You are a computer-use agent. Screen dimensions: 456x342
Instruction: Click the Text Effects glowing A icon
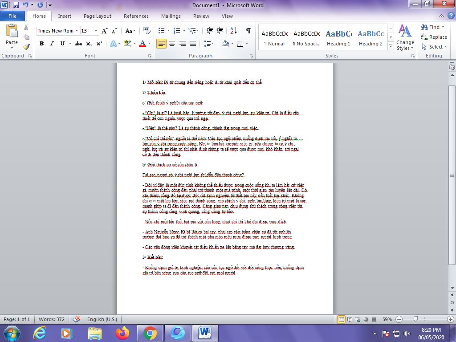[114, 44]
